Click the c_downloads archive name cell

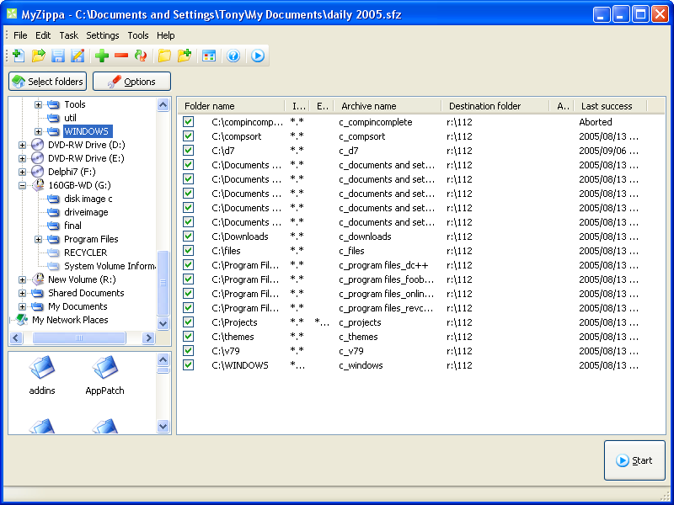[365, 237]
